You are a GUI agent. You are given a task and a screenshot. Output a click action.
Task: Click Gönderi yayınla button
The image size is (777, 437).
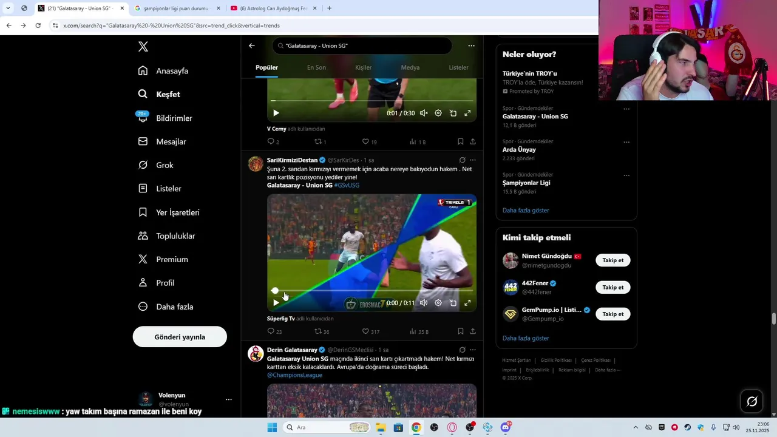pyautogui.click(x=180, y=337)
